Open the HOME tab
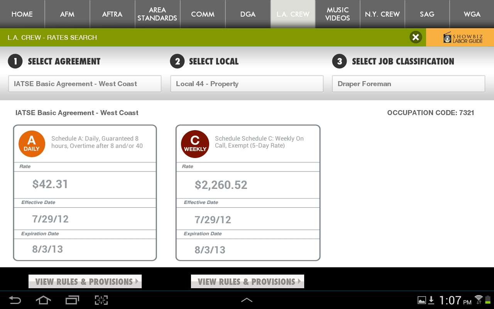The height and width of the screenshot is (309, 494). tap(22, 14)
